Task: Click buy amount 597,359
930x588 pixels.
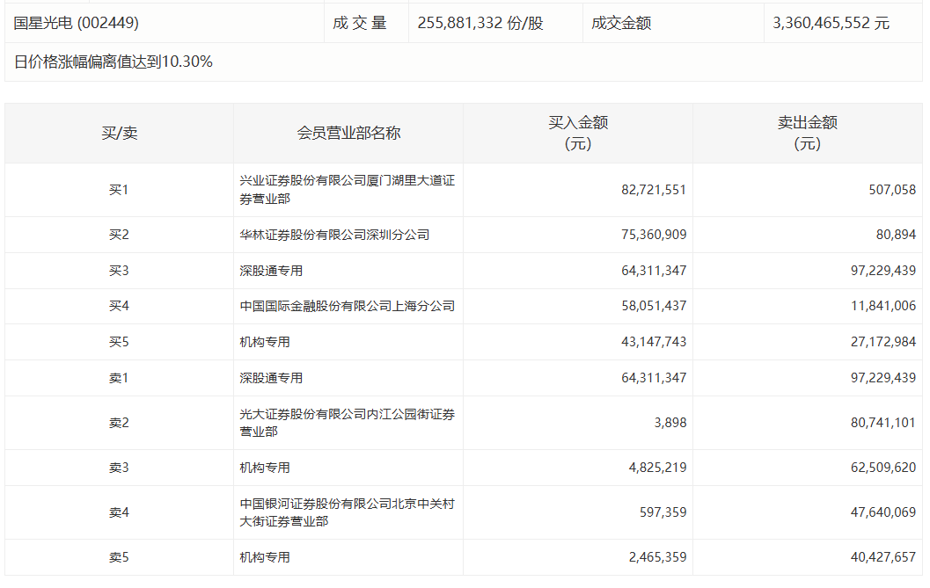Action: [x=663, y=512]
